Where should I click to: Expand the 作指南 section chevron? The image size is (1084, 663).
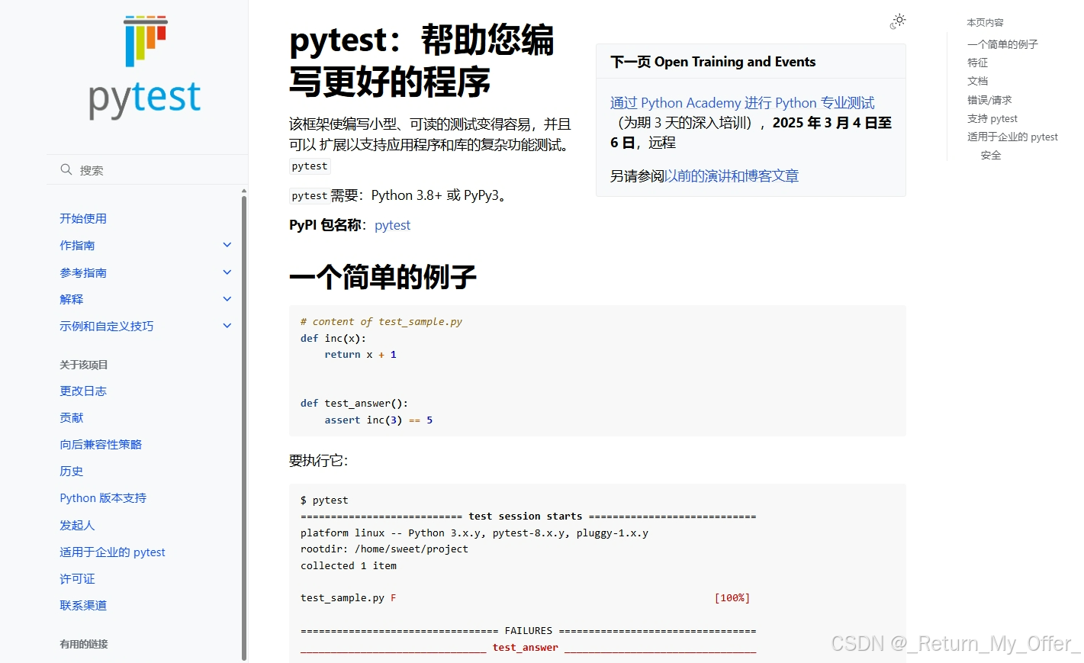click(227, 245)
